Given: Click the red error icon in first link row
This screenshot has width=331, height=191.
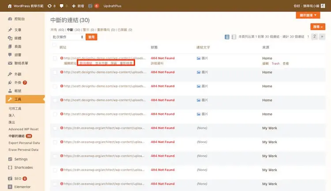Looking at the screenshot, I should coord(62,58).
